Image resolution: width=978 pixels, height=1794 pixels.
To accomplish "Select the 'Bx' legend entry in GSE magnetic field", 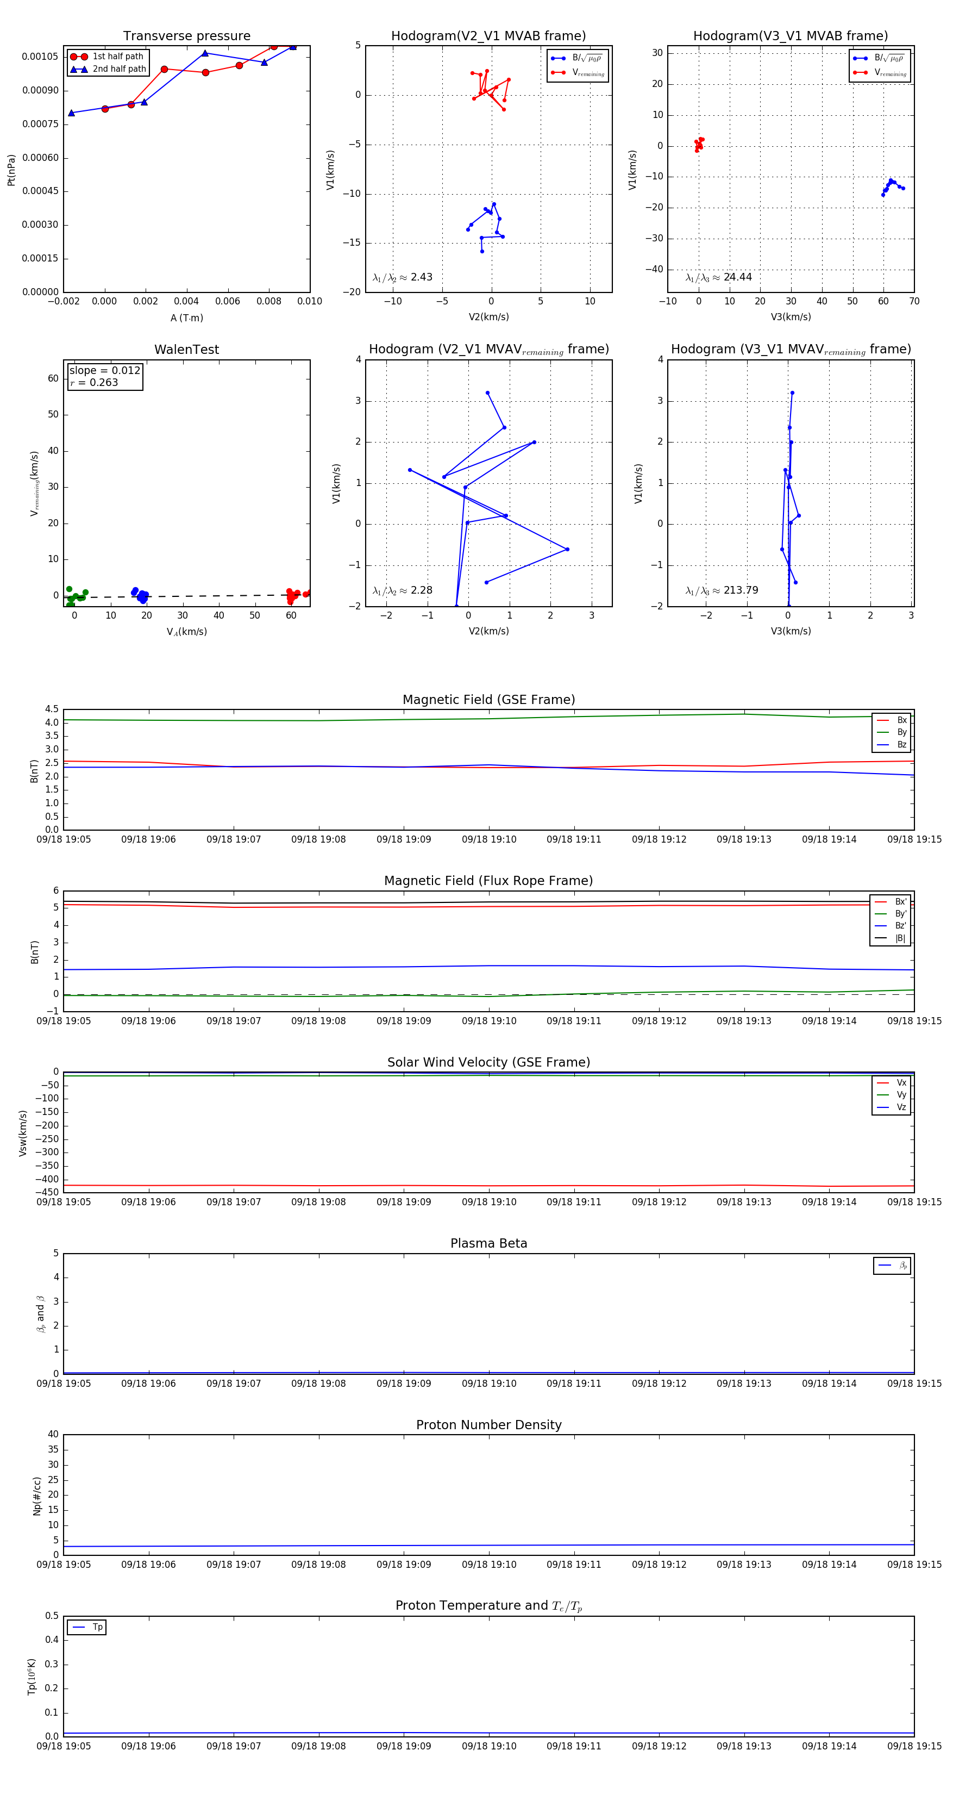I will (892, 720).
